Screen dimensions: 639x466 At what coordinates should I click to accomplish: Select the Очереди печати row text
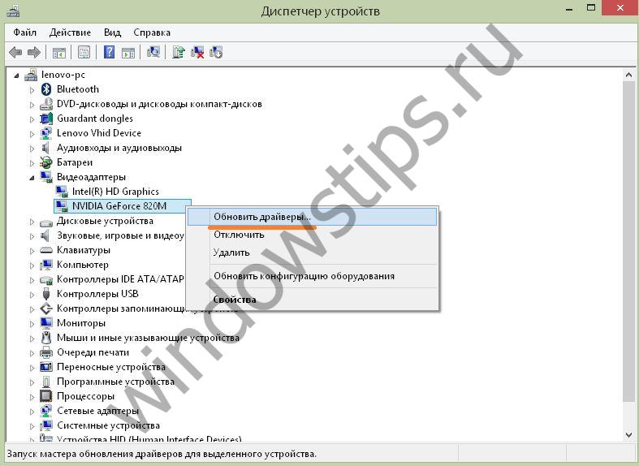coord(93,352)
